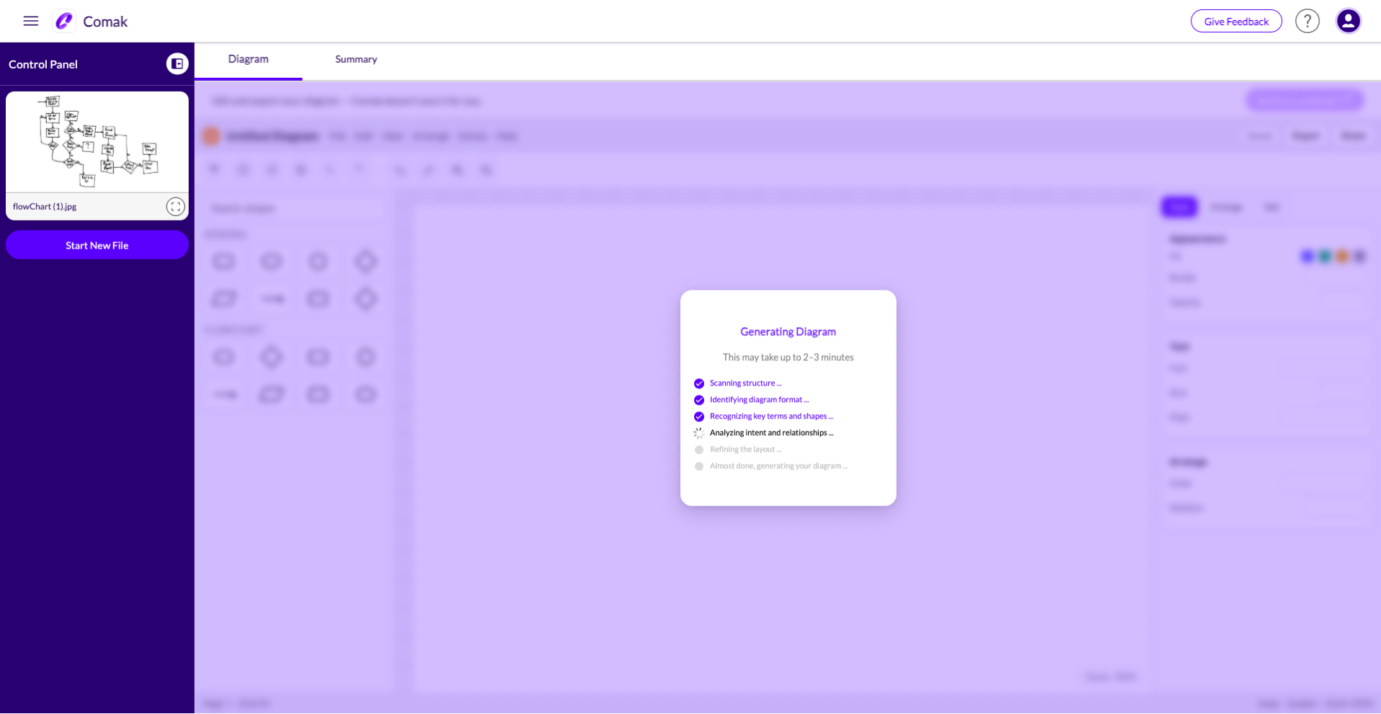Screen dimensions: 1381x714
Task: Click the flowChart (1).jpg thumbnail preview
Action: pos(97,141)
